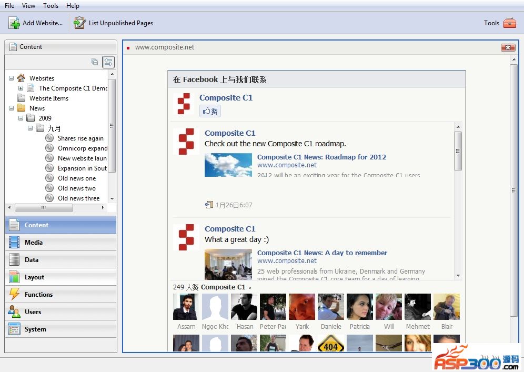The width and height of the screenshot is (524, 372).
Task: Click the Media filmstrip icon
Action: 14,243
